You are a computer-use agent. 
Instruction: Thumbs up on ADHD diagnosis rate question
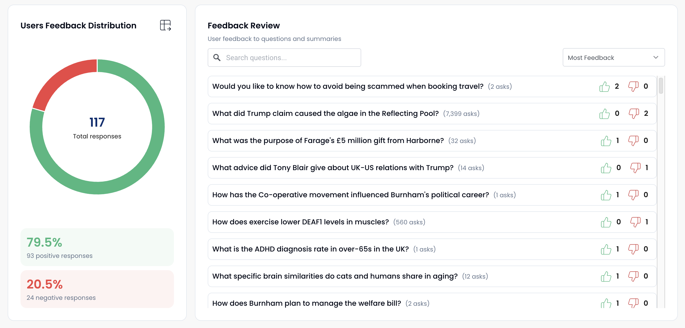[606, 249]
